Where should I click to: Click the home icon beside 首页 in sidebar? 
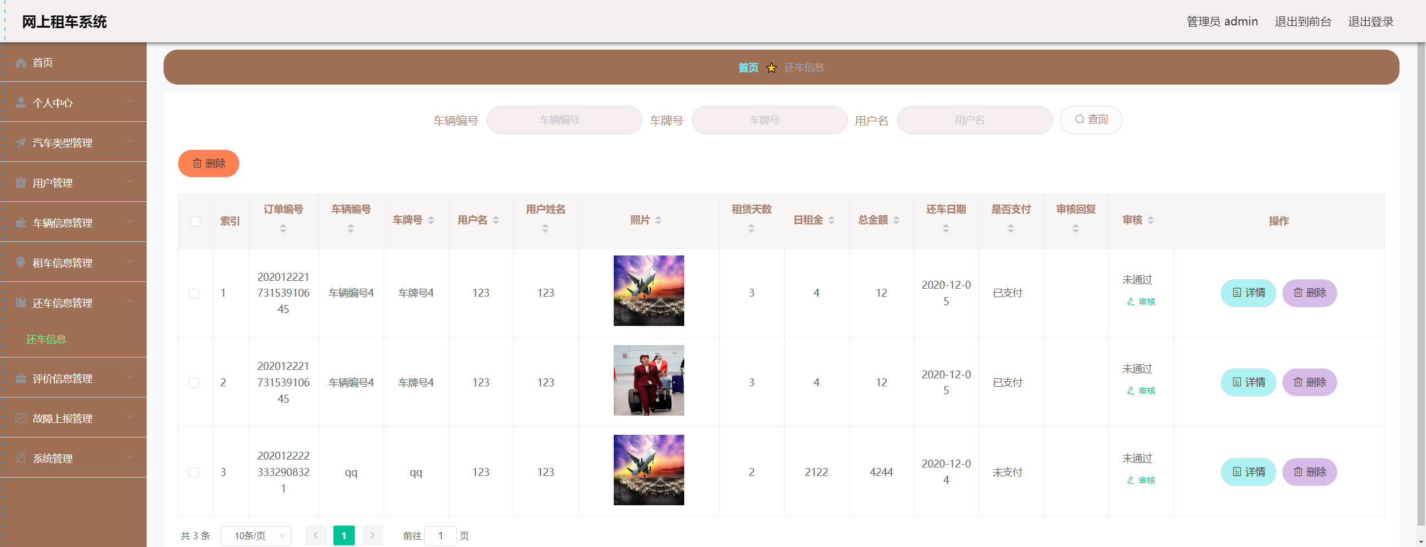click(21, 63)
